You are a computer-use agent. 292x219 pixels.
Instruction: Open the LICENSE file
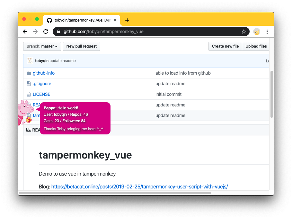point(41,94)
